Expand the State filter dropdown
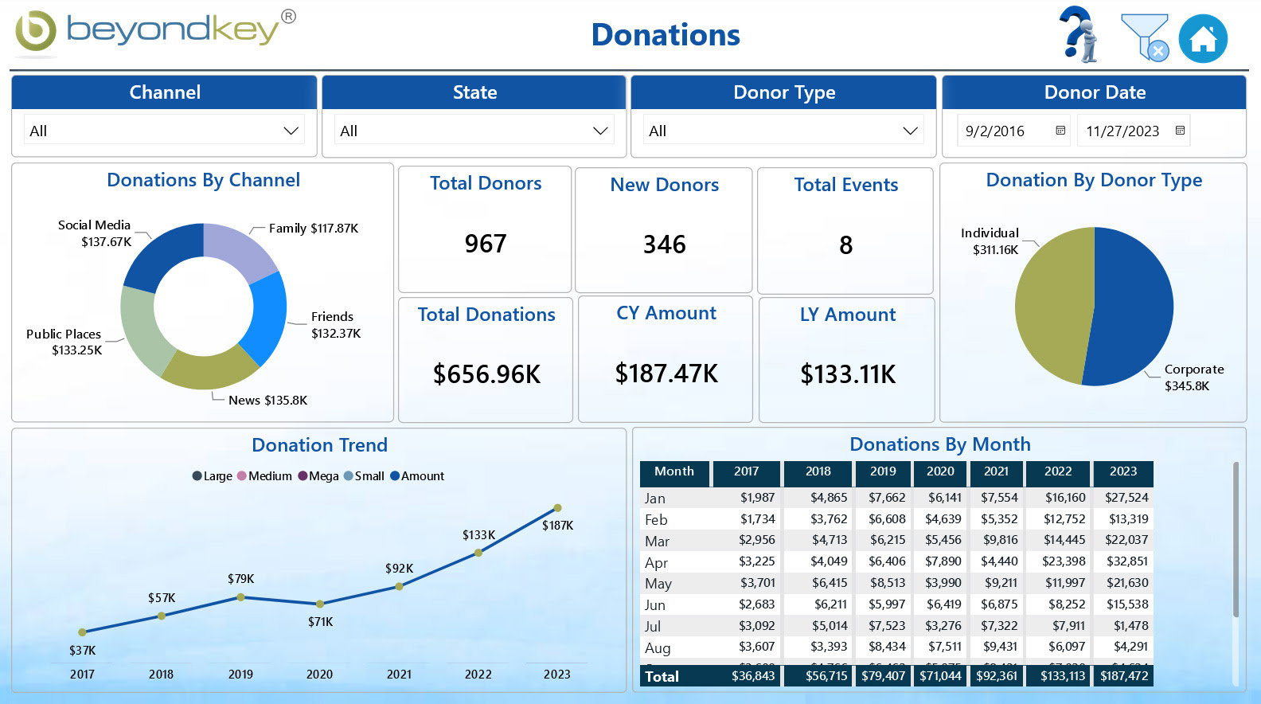The width and height of the screenshot is (1261, 704). click(x=600, y=131)
